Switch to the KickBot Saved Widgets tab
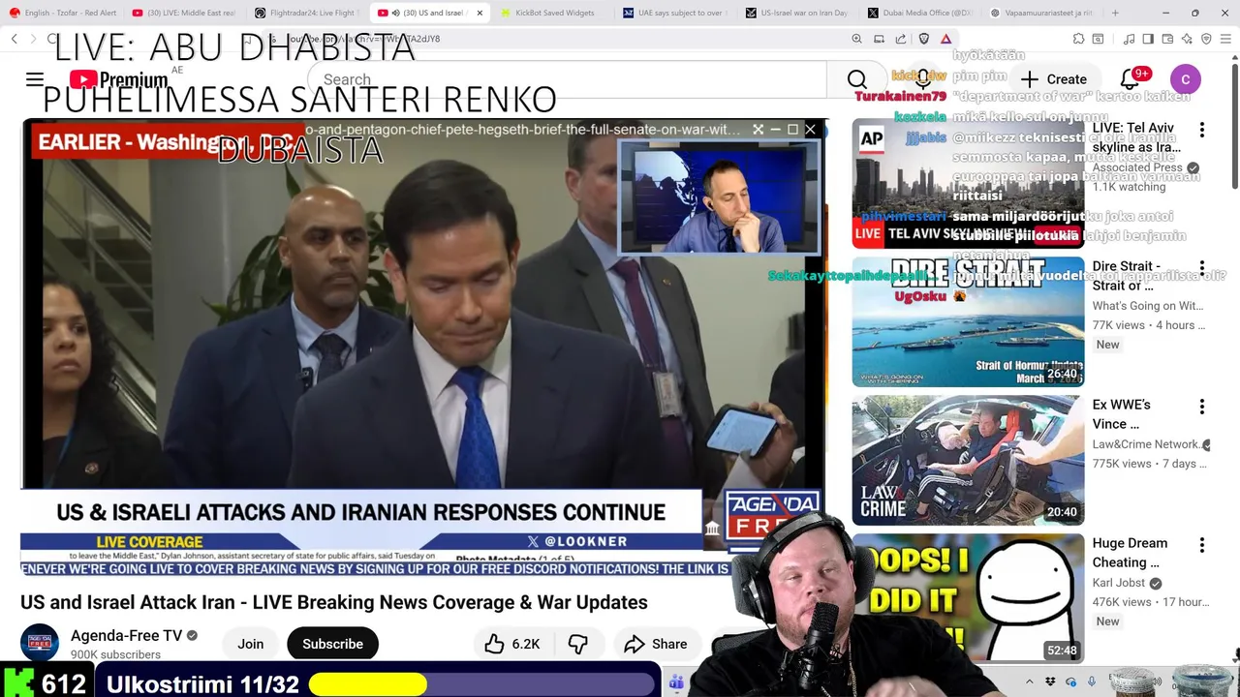The height and width of the screenshot is (697, 1240). (x=552, y=13)
